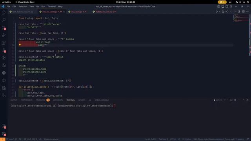
Task: Click the code minimap overview
Action: point(241,18)
